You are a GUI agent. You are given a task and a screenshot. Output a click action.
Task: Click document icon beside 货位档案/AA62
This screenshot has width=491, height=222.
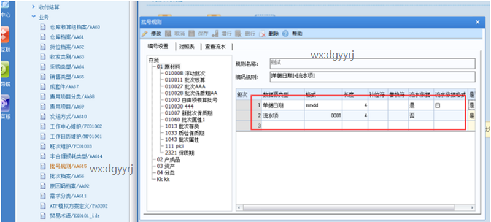click(x=43, y=47)
